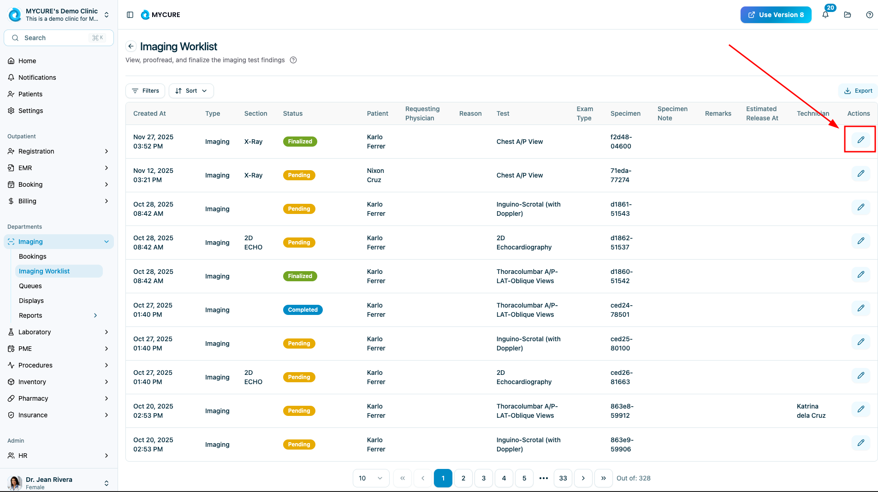Click the info icon beside page description
This screenshot has width=878, height=492.
(x=293, y=60)
